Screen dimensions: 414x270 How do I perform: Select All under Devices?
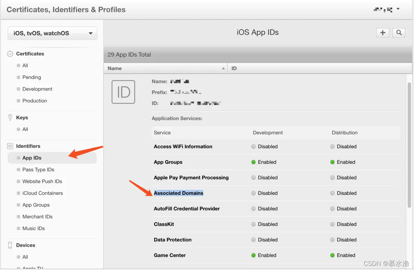[x=25, y=257]
